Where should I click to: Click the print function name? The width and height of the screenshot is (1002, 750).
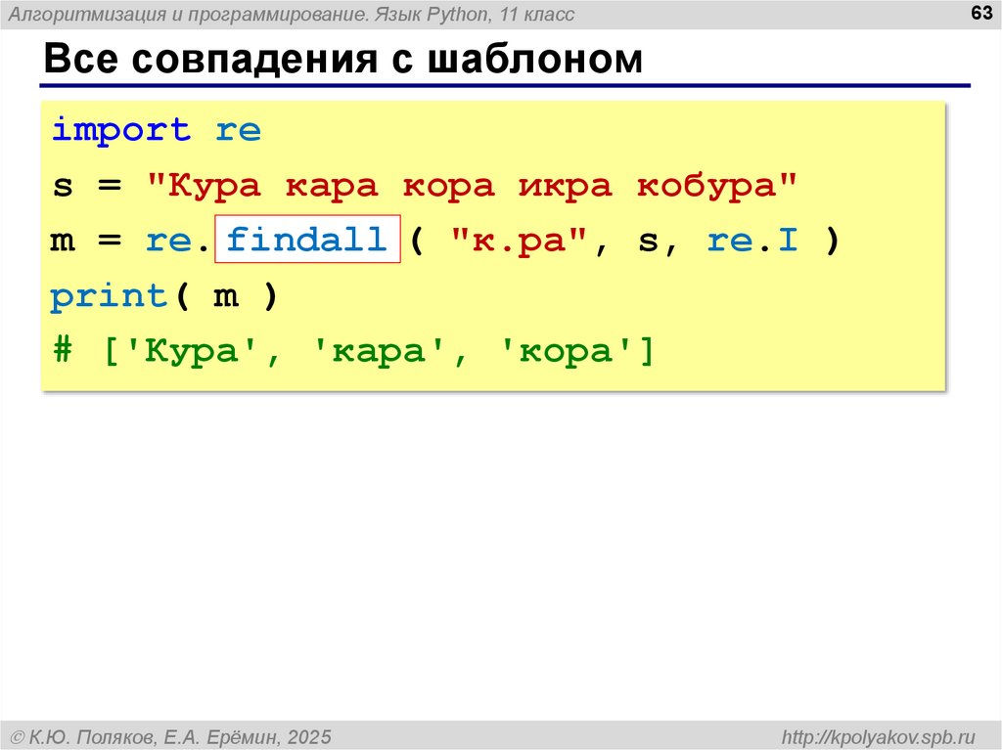pyautogui.click(x=109, y=296)
